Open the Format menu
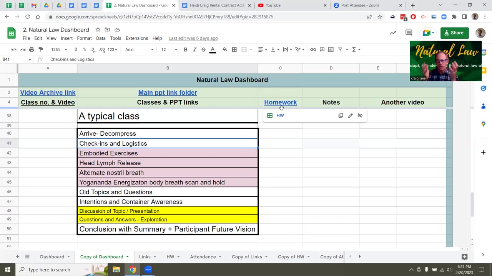492x276 pixels. tap(84, 38)
